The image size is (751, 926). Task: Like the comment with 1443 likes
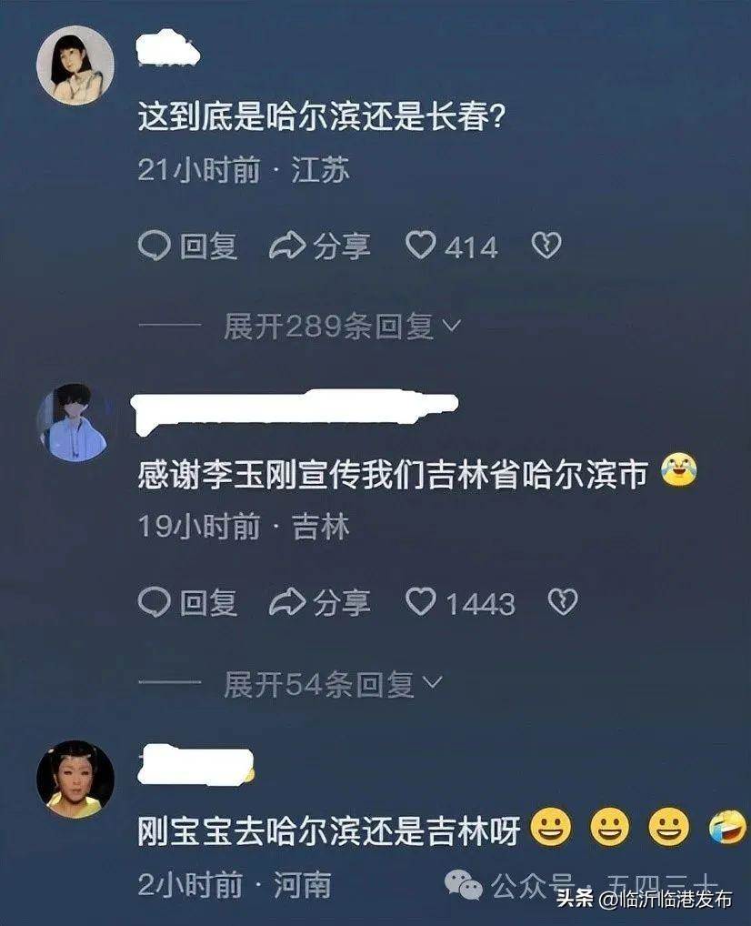(x=420, y=602)
